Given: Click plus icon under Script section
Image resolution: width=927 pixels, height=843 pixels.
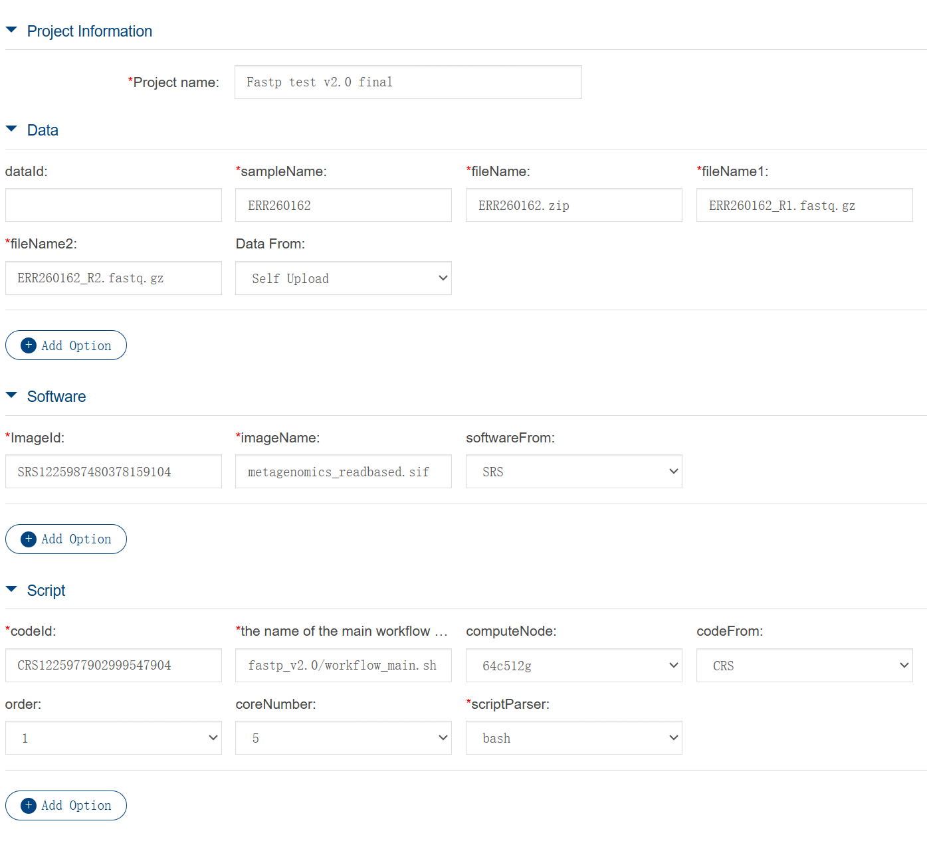Looking at the screenshot, I should [x=29, y=806].
